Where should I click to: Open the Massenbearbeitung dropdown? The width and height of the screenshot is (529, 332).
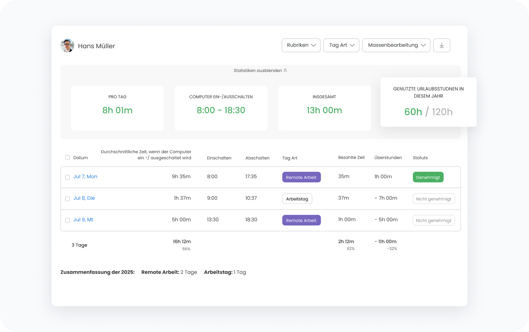tap(396, 45)
